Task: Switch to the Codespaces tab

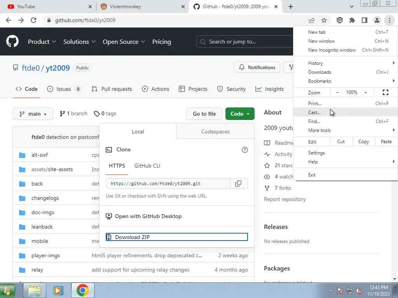Action: pyautogui.click(x=215, y=132)
